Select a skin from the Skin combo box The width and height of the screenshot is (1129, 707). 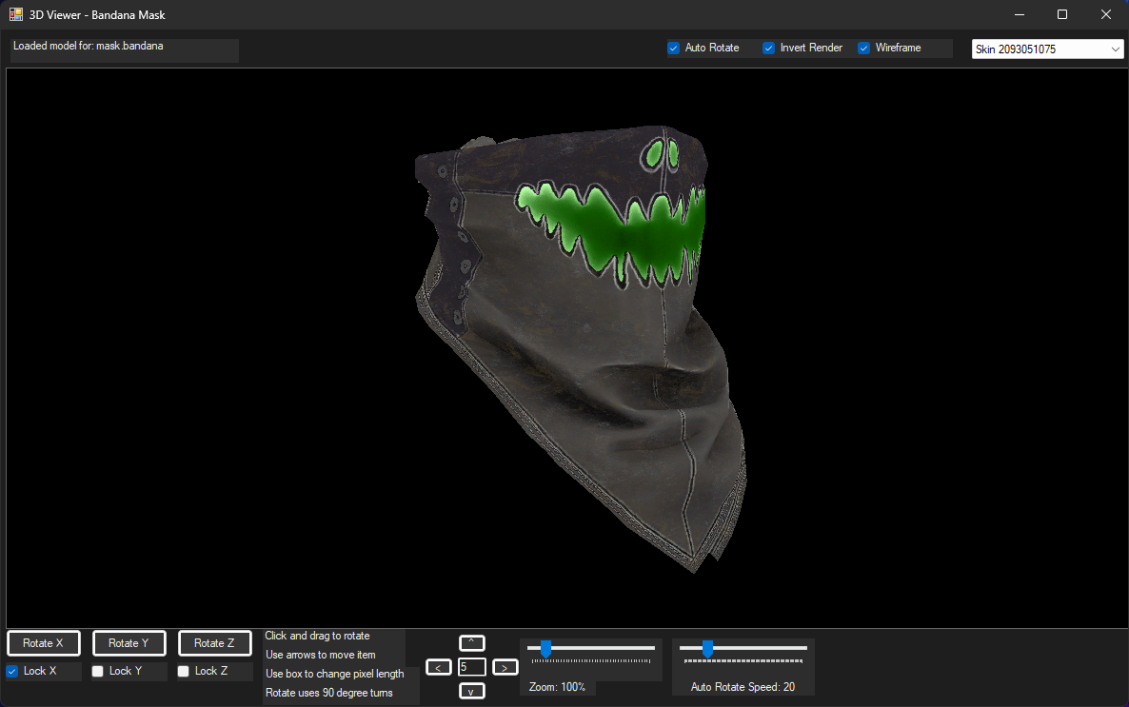click(x=1038, y=49)
